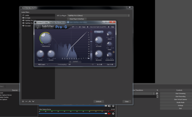
Task: Go to next preset with right arrow
Action: pyautogui.click(x=108, y=27)
